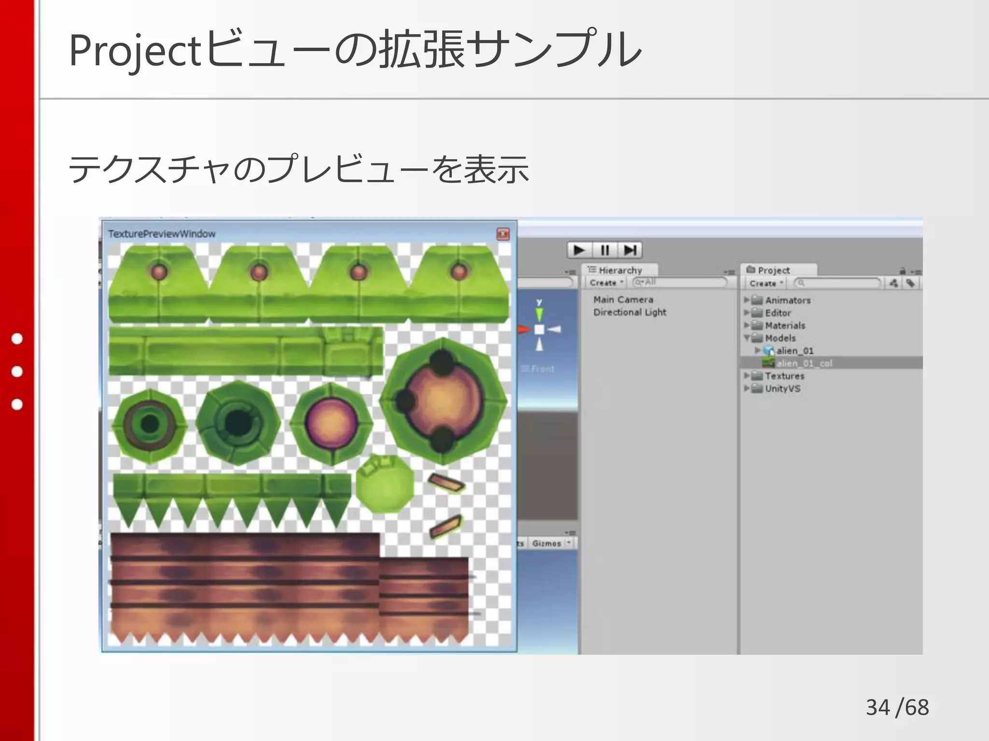Click the Hierarchy search field

tap(680, 282)
